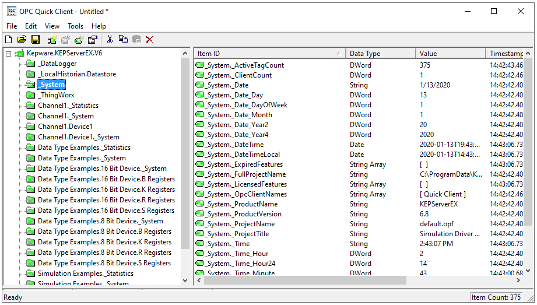Image resolution: width=537 pixels, height=305 pixels.
Task: Sort by the Timestamp column header
Action: tap(505, 54)
